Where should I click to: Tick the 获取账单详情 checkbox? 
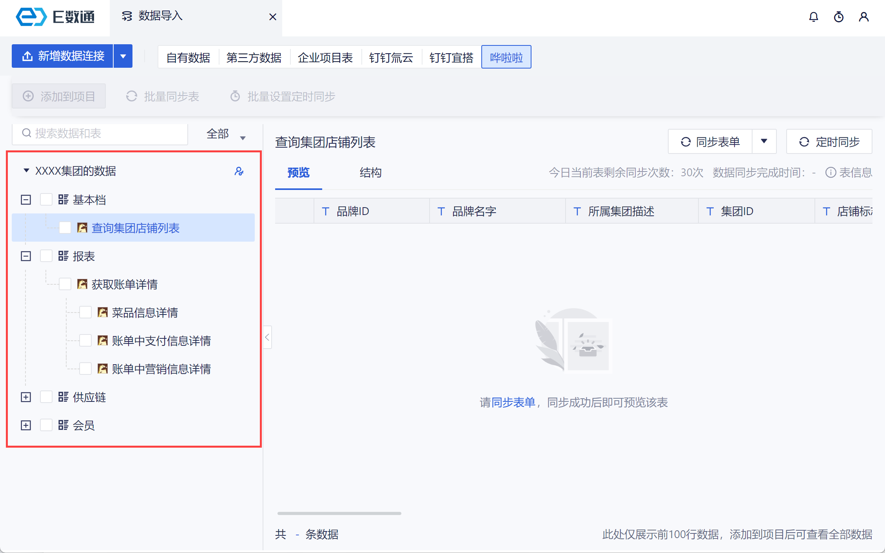(65, 284)
